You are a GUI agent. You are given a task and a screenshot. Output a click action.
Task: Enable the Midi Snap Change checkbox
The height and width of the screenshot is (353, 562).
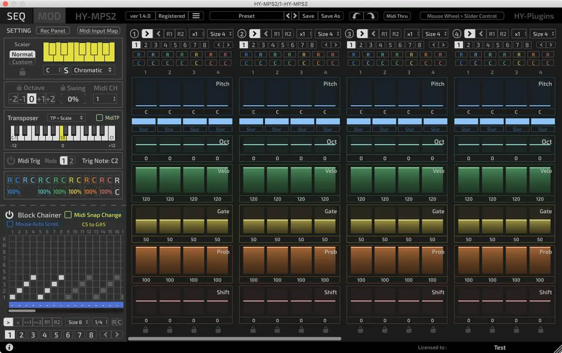tap(68, 215)
